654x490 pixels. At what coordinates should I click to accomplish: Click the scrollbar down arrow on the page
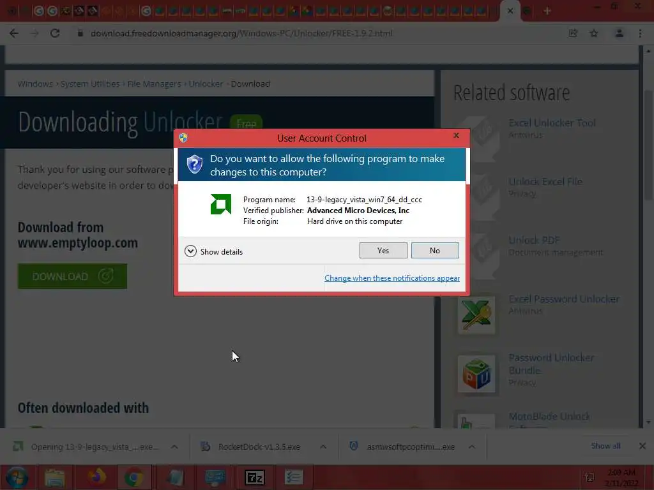click(x=648, y=422)
